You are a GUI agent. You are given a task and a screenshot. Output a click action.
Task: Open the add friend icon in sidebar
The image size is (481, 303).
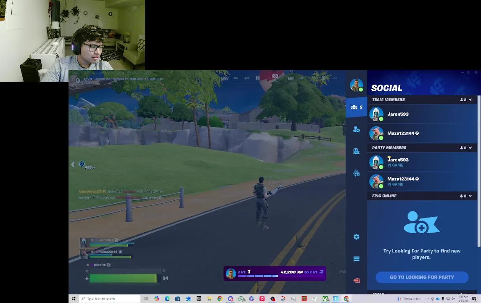tap(356, 129)
